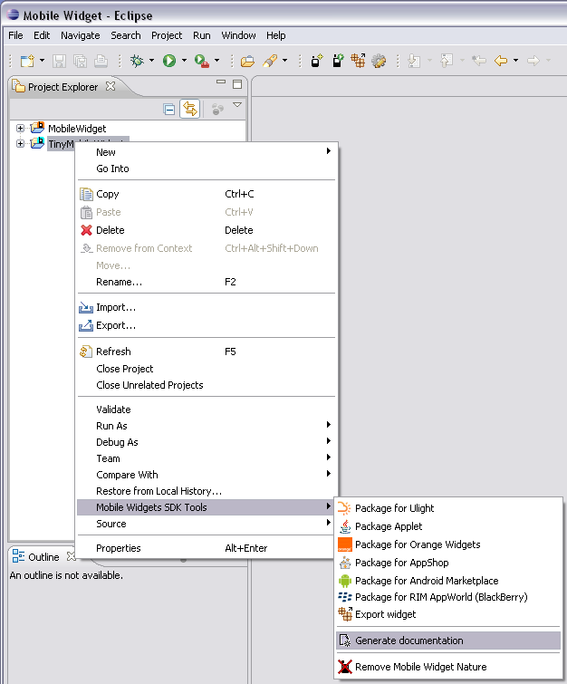Open the Edit menu
The height and width of the screenshot is (684, 567).
[42, 35]
